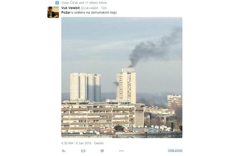Hide the photo via Hide photo link
This screenshot has height=156, width=231.
coord(175,150)
